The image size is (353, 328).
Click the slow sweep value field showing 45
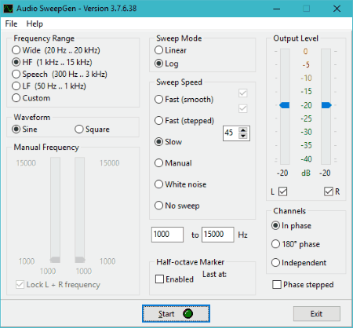click(231, 133)
